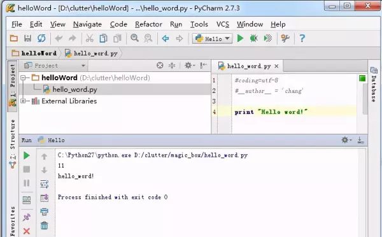Image resolution: width=382 pixels, height=237 pixels.
Task: Toggle Scroll to End in console
Action: pos(44,198)
